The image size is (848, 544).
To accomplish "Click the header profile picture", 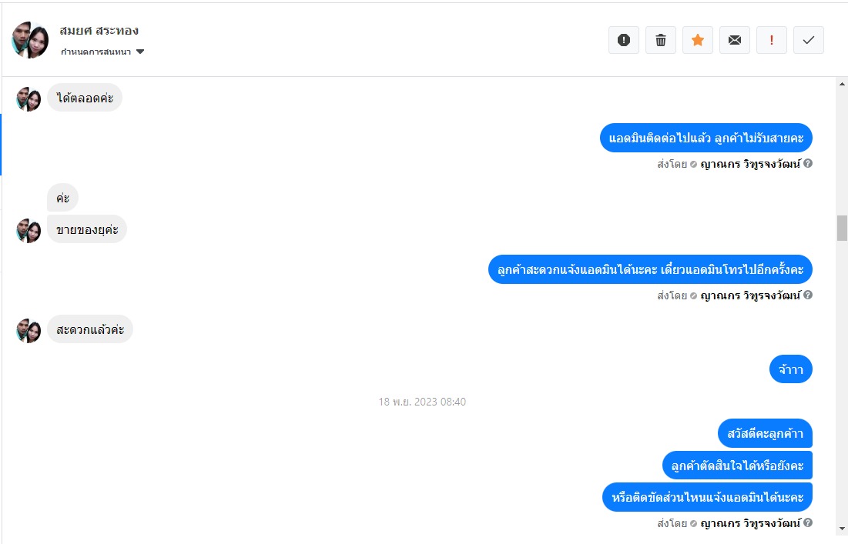I will click(30, 40).
